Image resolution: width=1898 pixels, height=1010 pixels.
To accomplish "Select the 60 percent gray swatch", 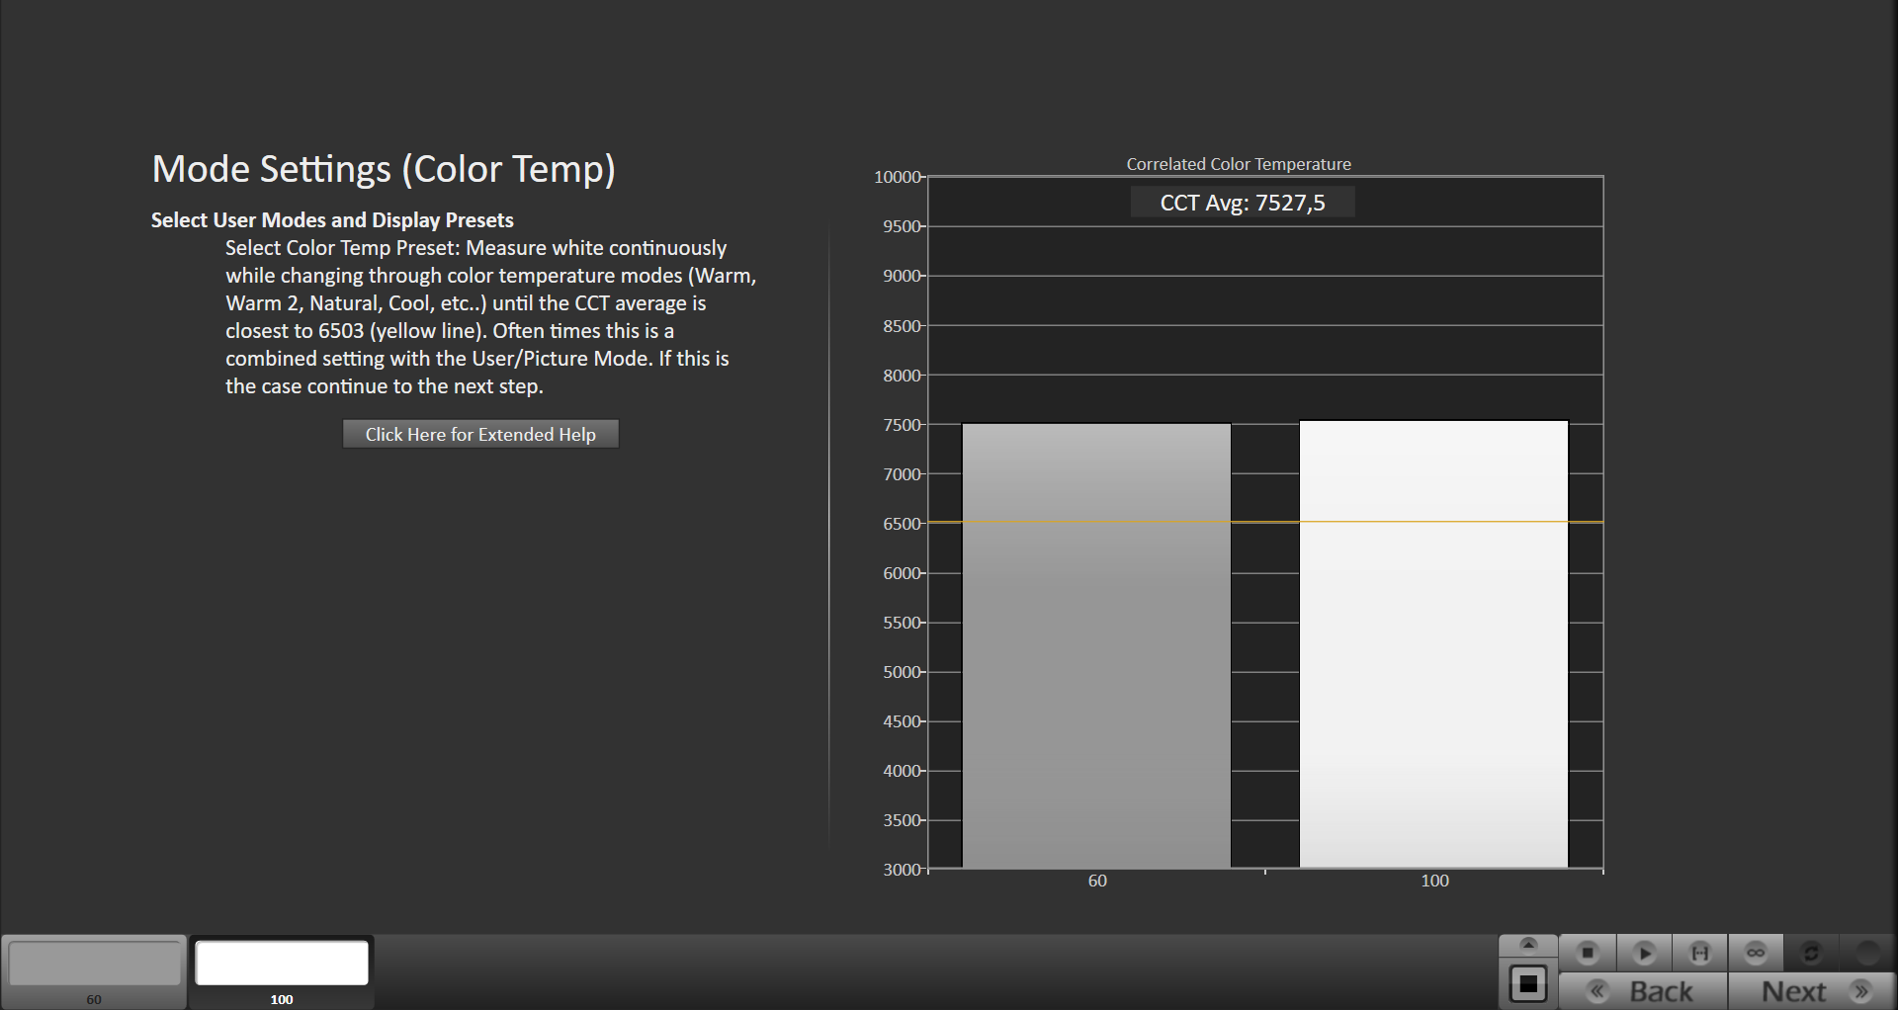I will pos(94,971).
